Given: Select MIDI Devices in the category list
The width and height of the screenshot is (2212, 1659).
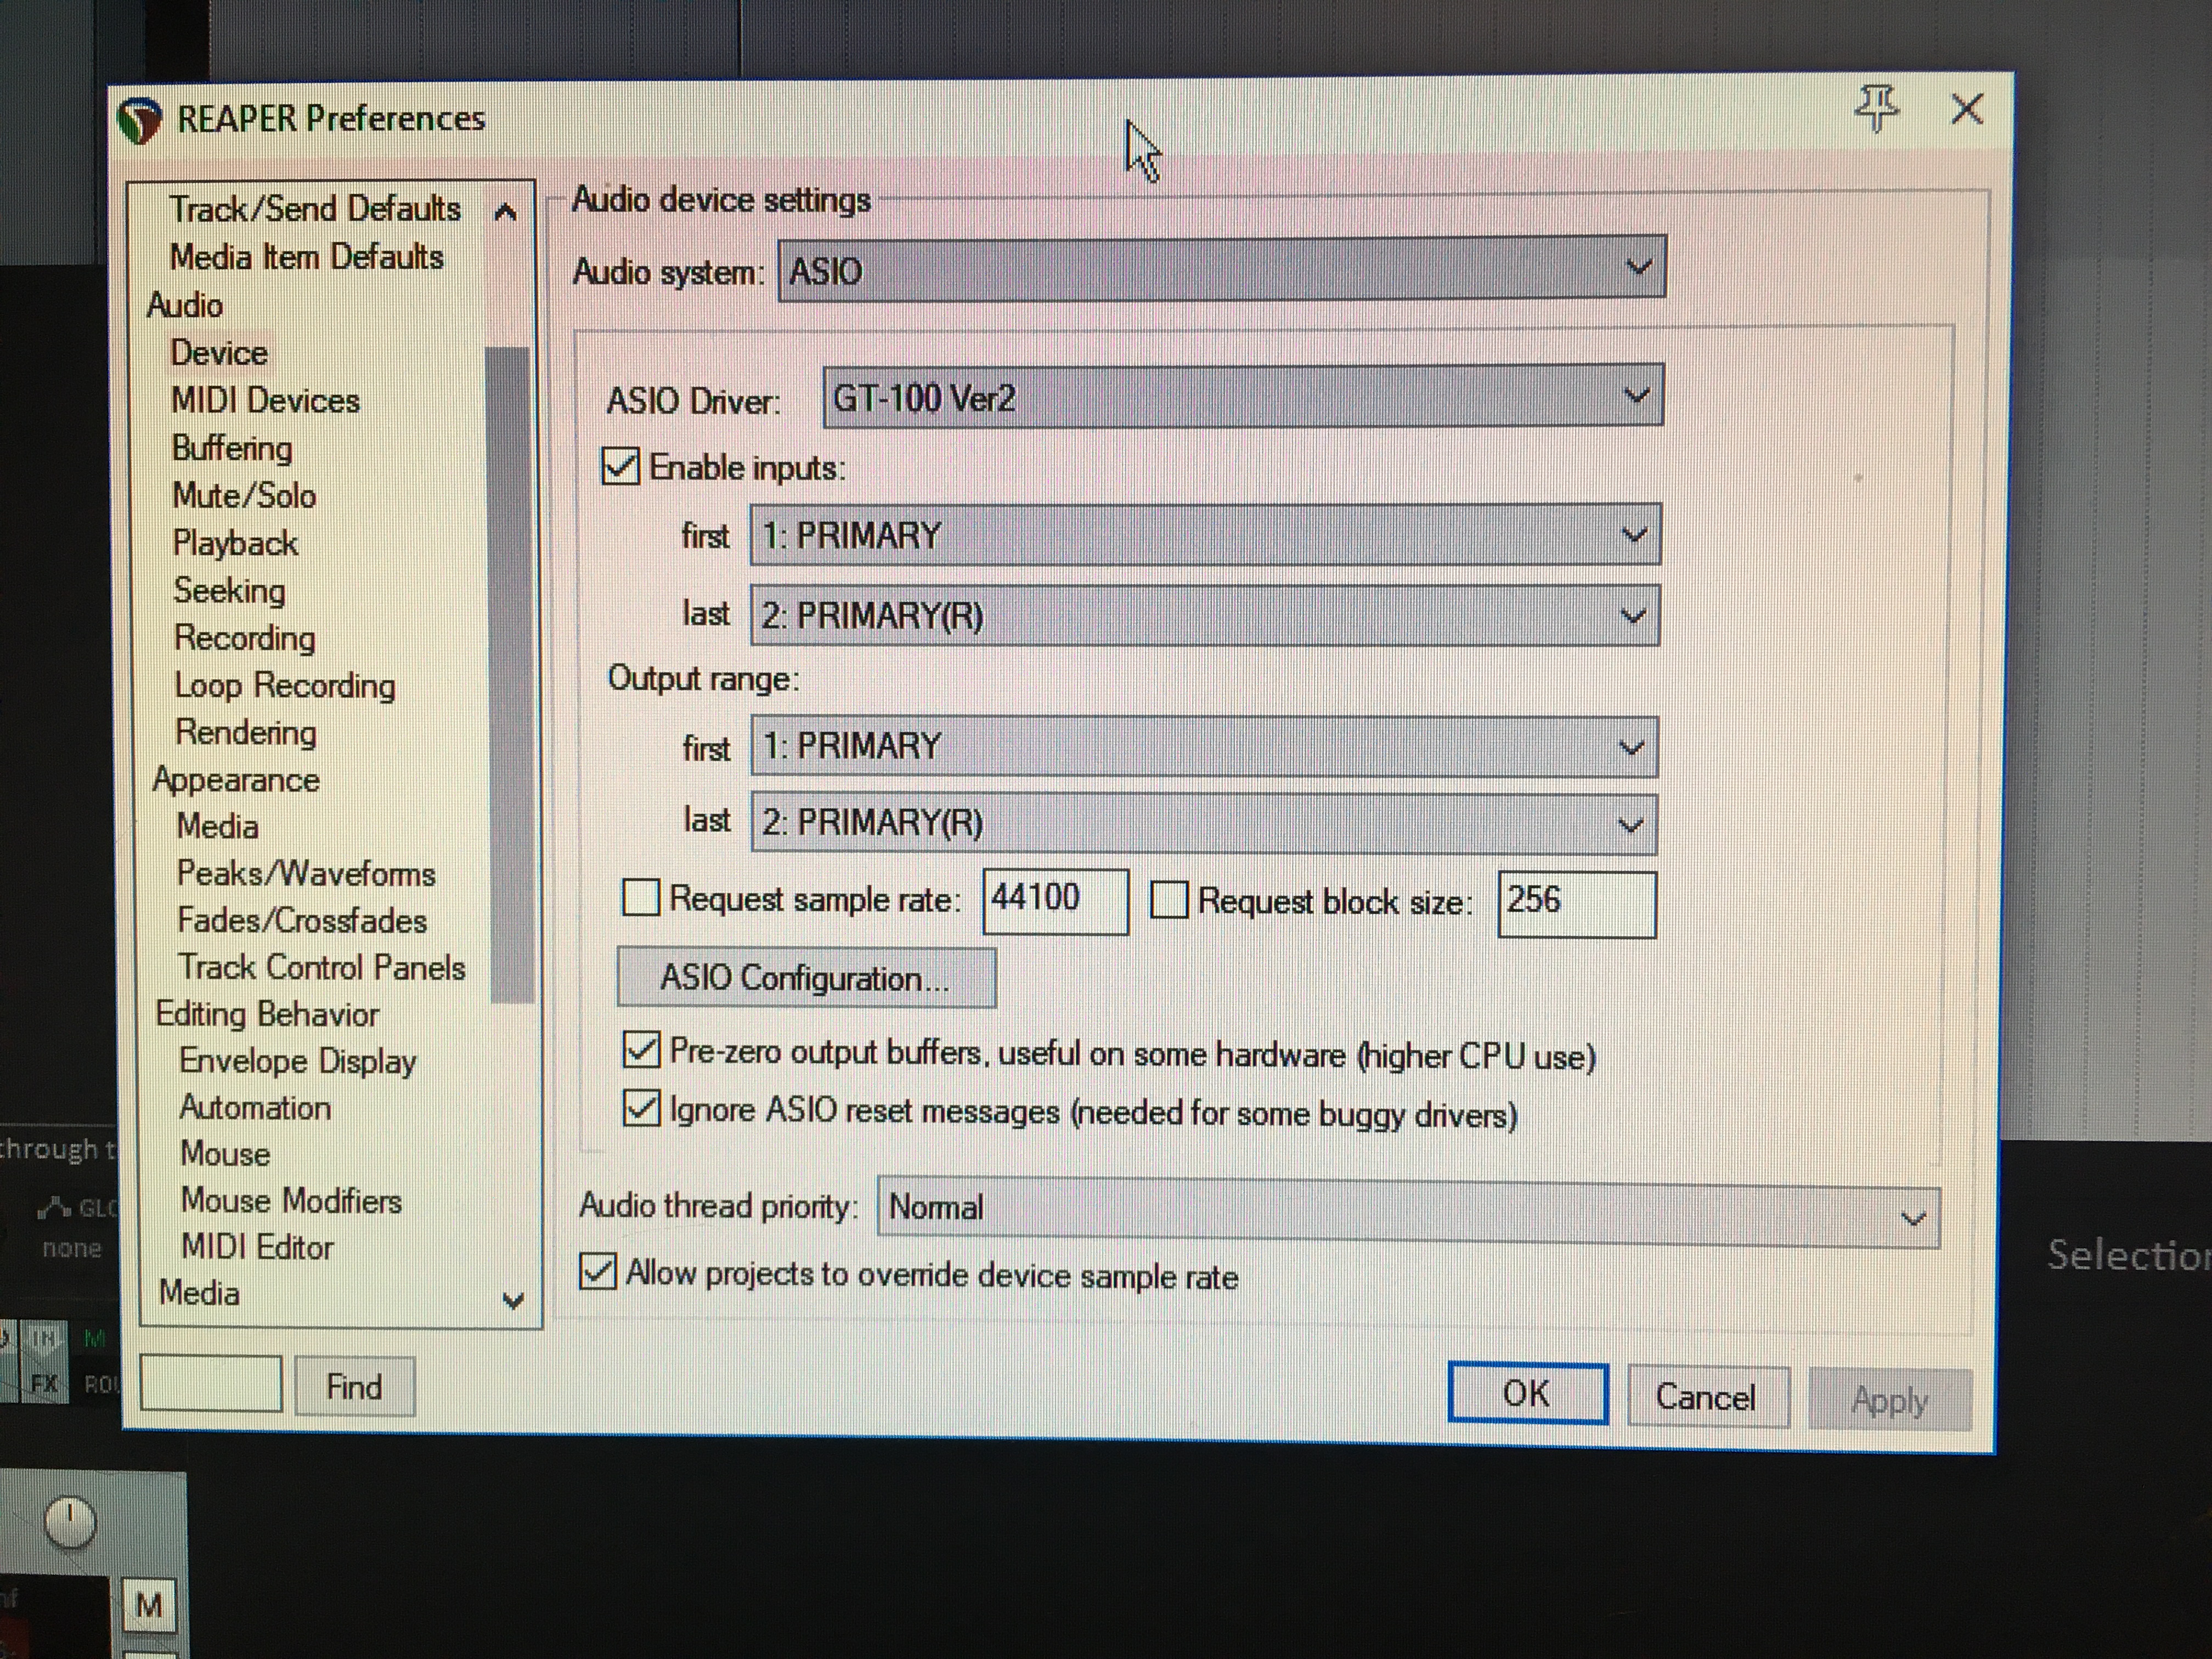Looking at the screenshot, I should 265,401.
